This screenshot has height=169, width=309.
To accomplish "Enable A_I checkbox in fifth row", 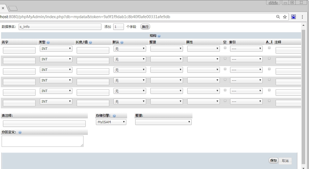I will pos(269,90).
